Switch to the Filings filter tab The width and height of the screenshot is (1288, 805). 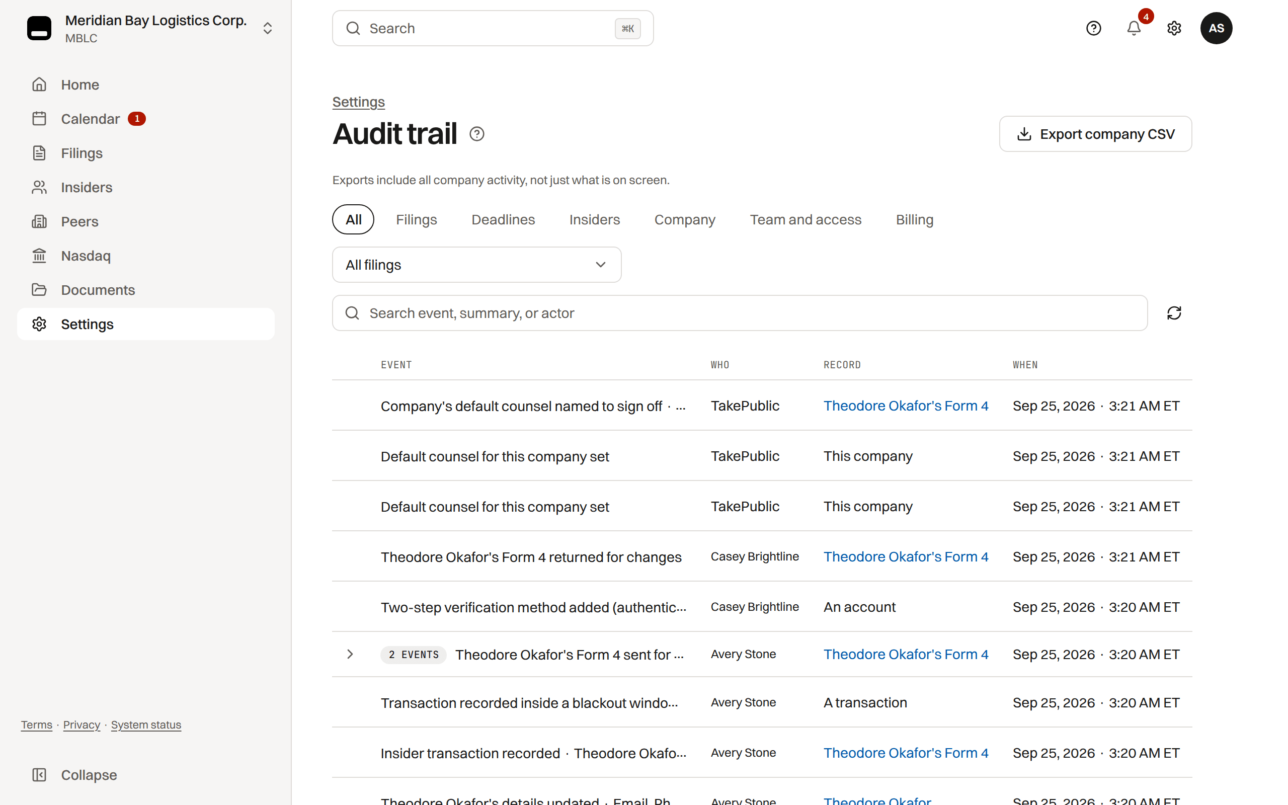tap(416, 219)
